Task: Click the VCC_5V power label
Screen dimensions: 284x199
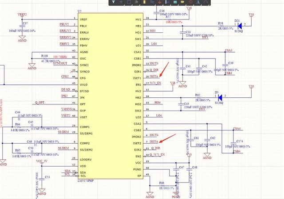Action: point(42,161)
